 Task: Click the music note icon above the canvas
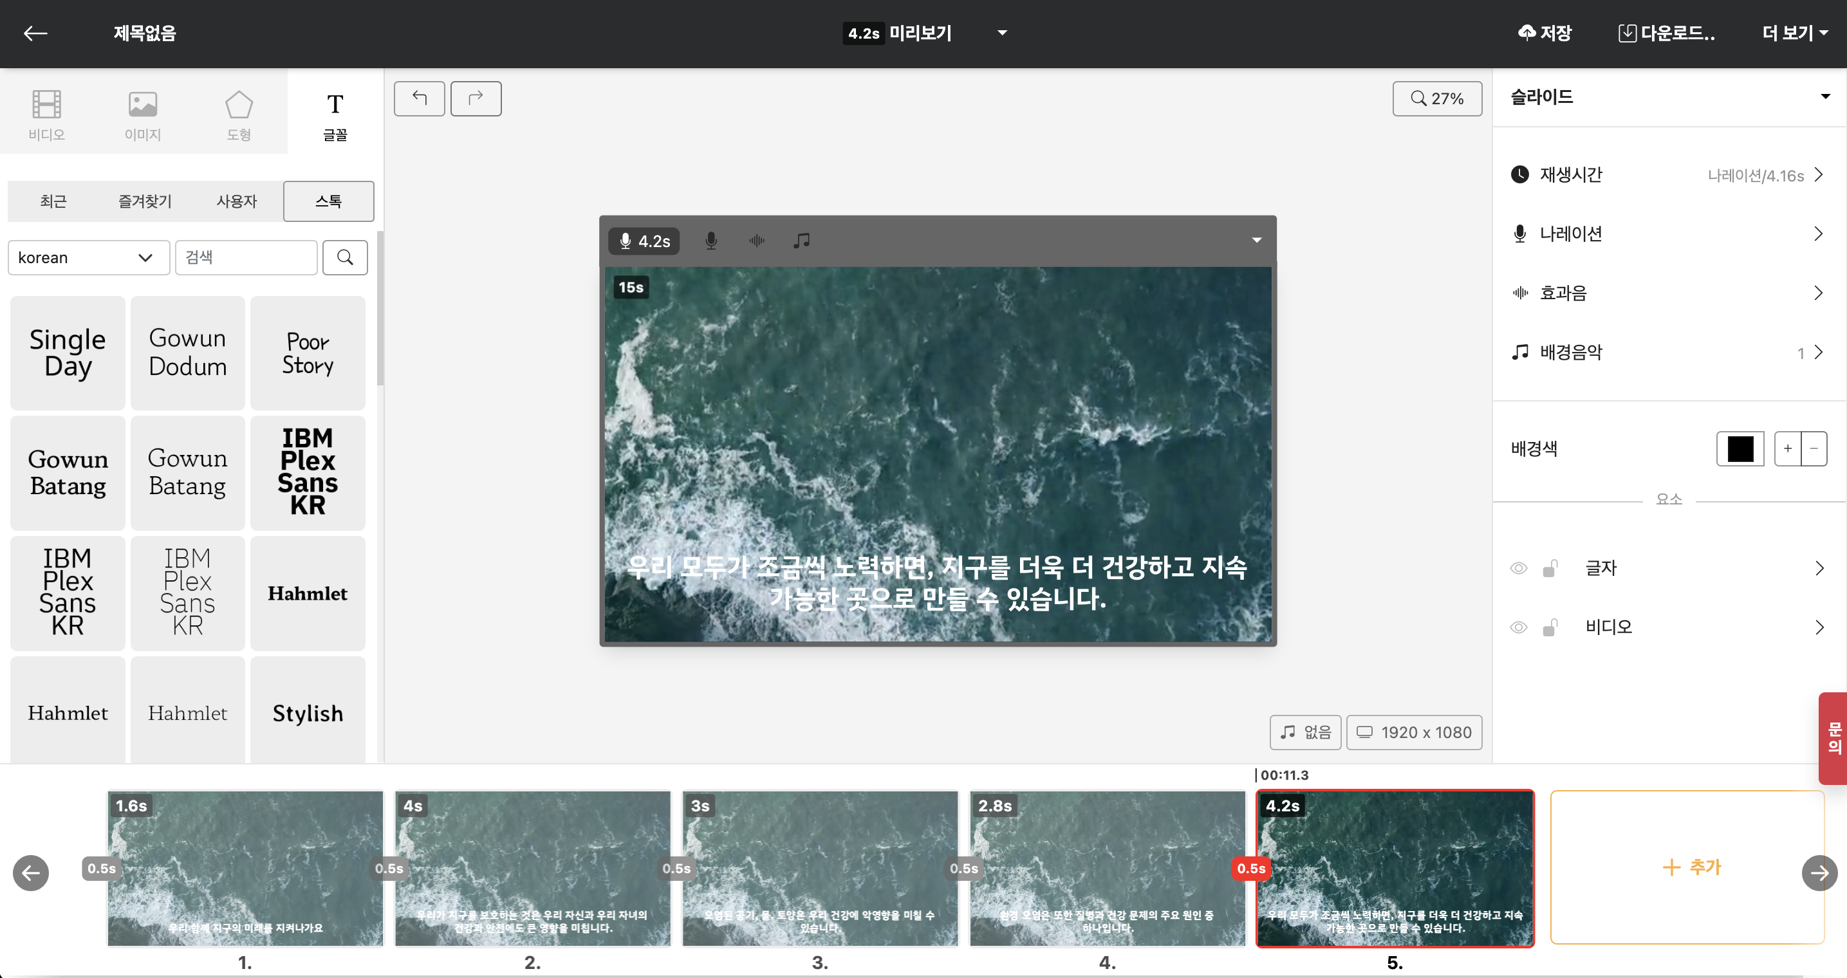[x=802, y=241]
